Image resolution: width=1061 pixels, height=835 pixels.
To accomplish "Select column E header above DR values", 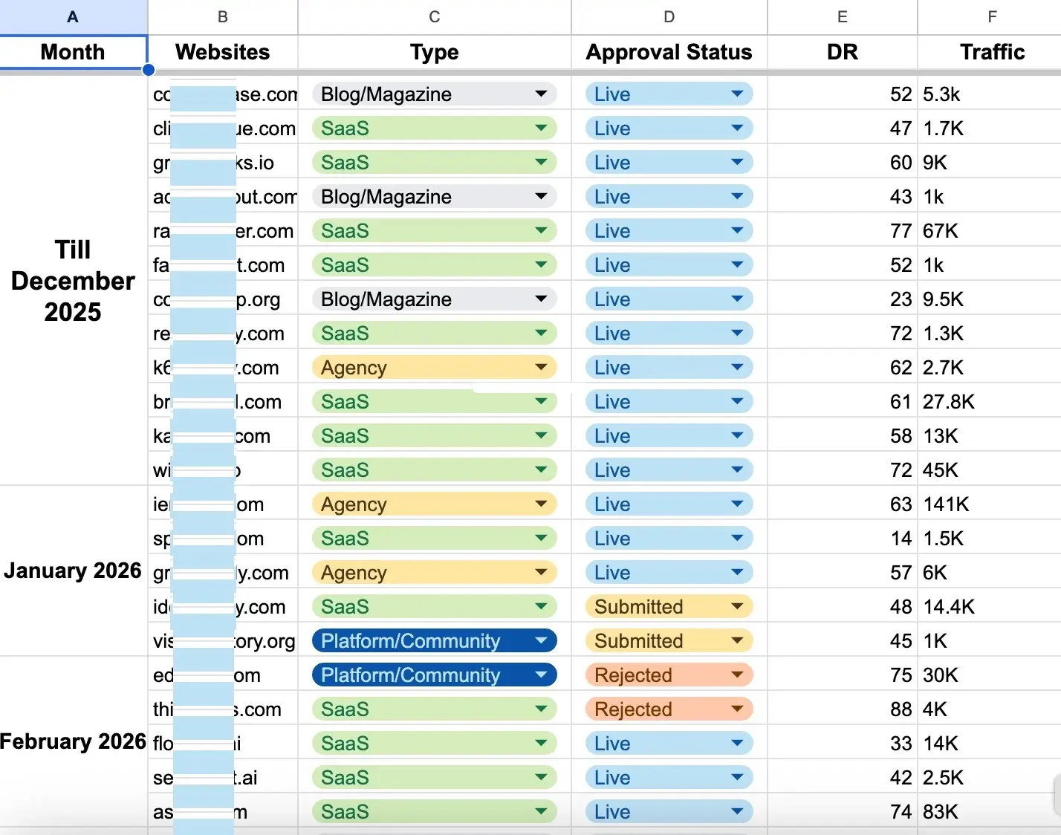I will (x=842, y=16).
